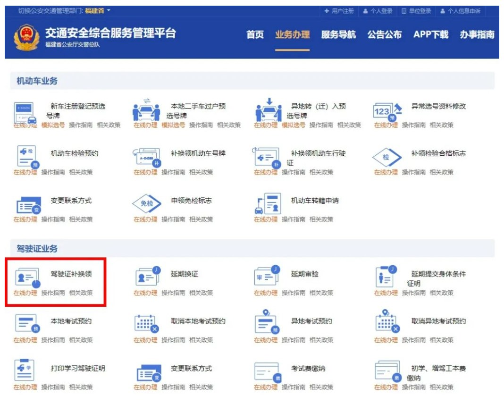Open the 福建省 department switch dropdown
Viewport: 504px width, 404px height.
coord(97,10)
